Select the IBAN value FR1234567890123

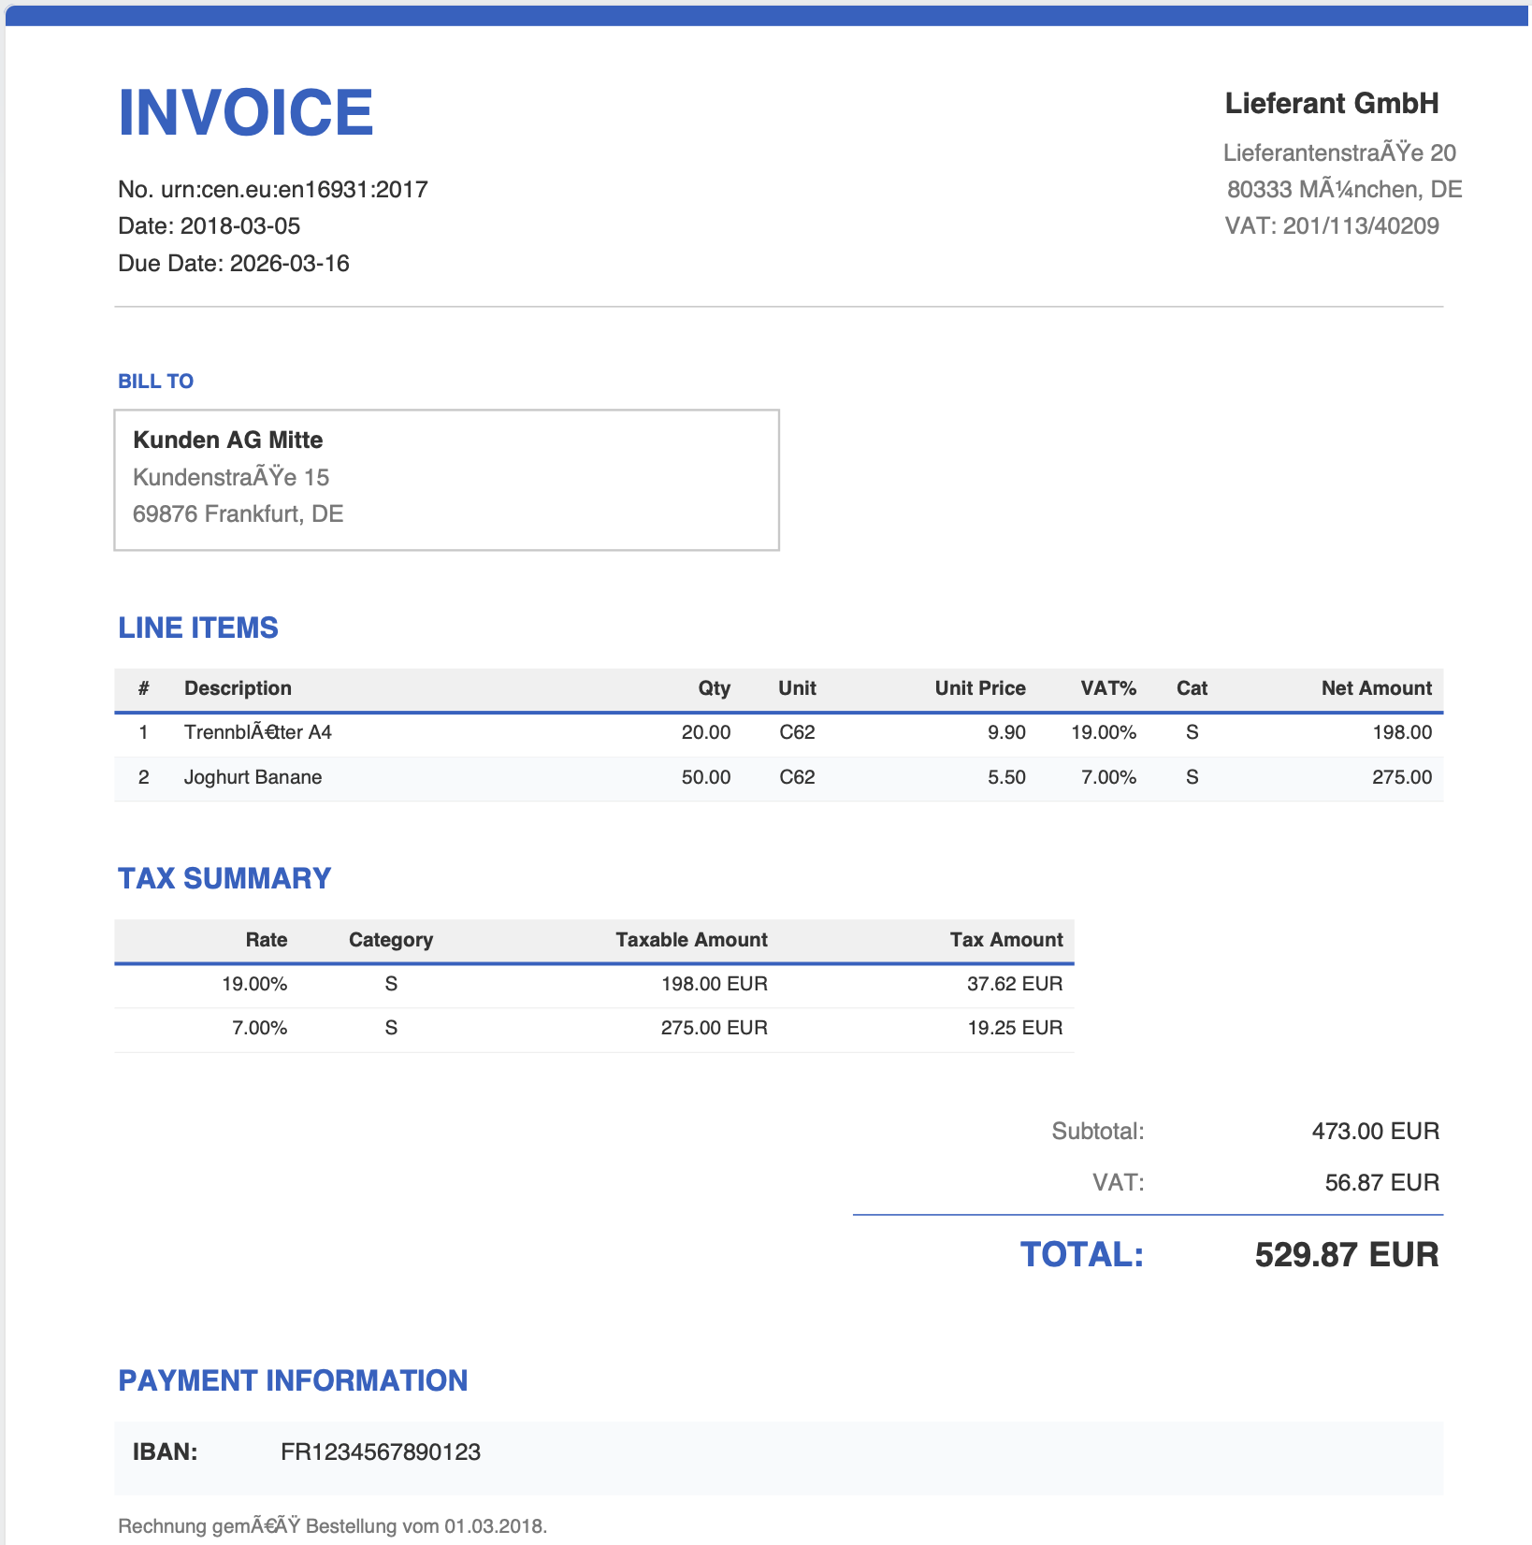pos(381,1452)
